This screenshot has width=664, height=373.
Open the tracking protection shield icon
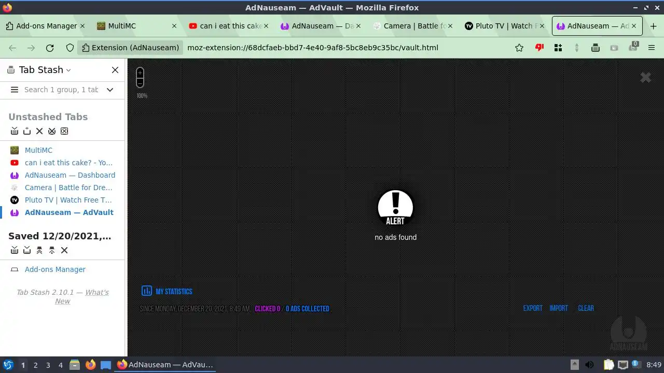[70, 48]
